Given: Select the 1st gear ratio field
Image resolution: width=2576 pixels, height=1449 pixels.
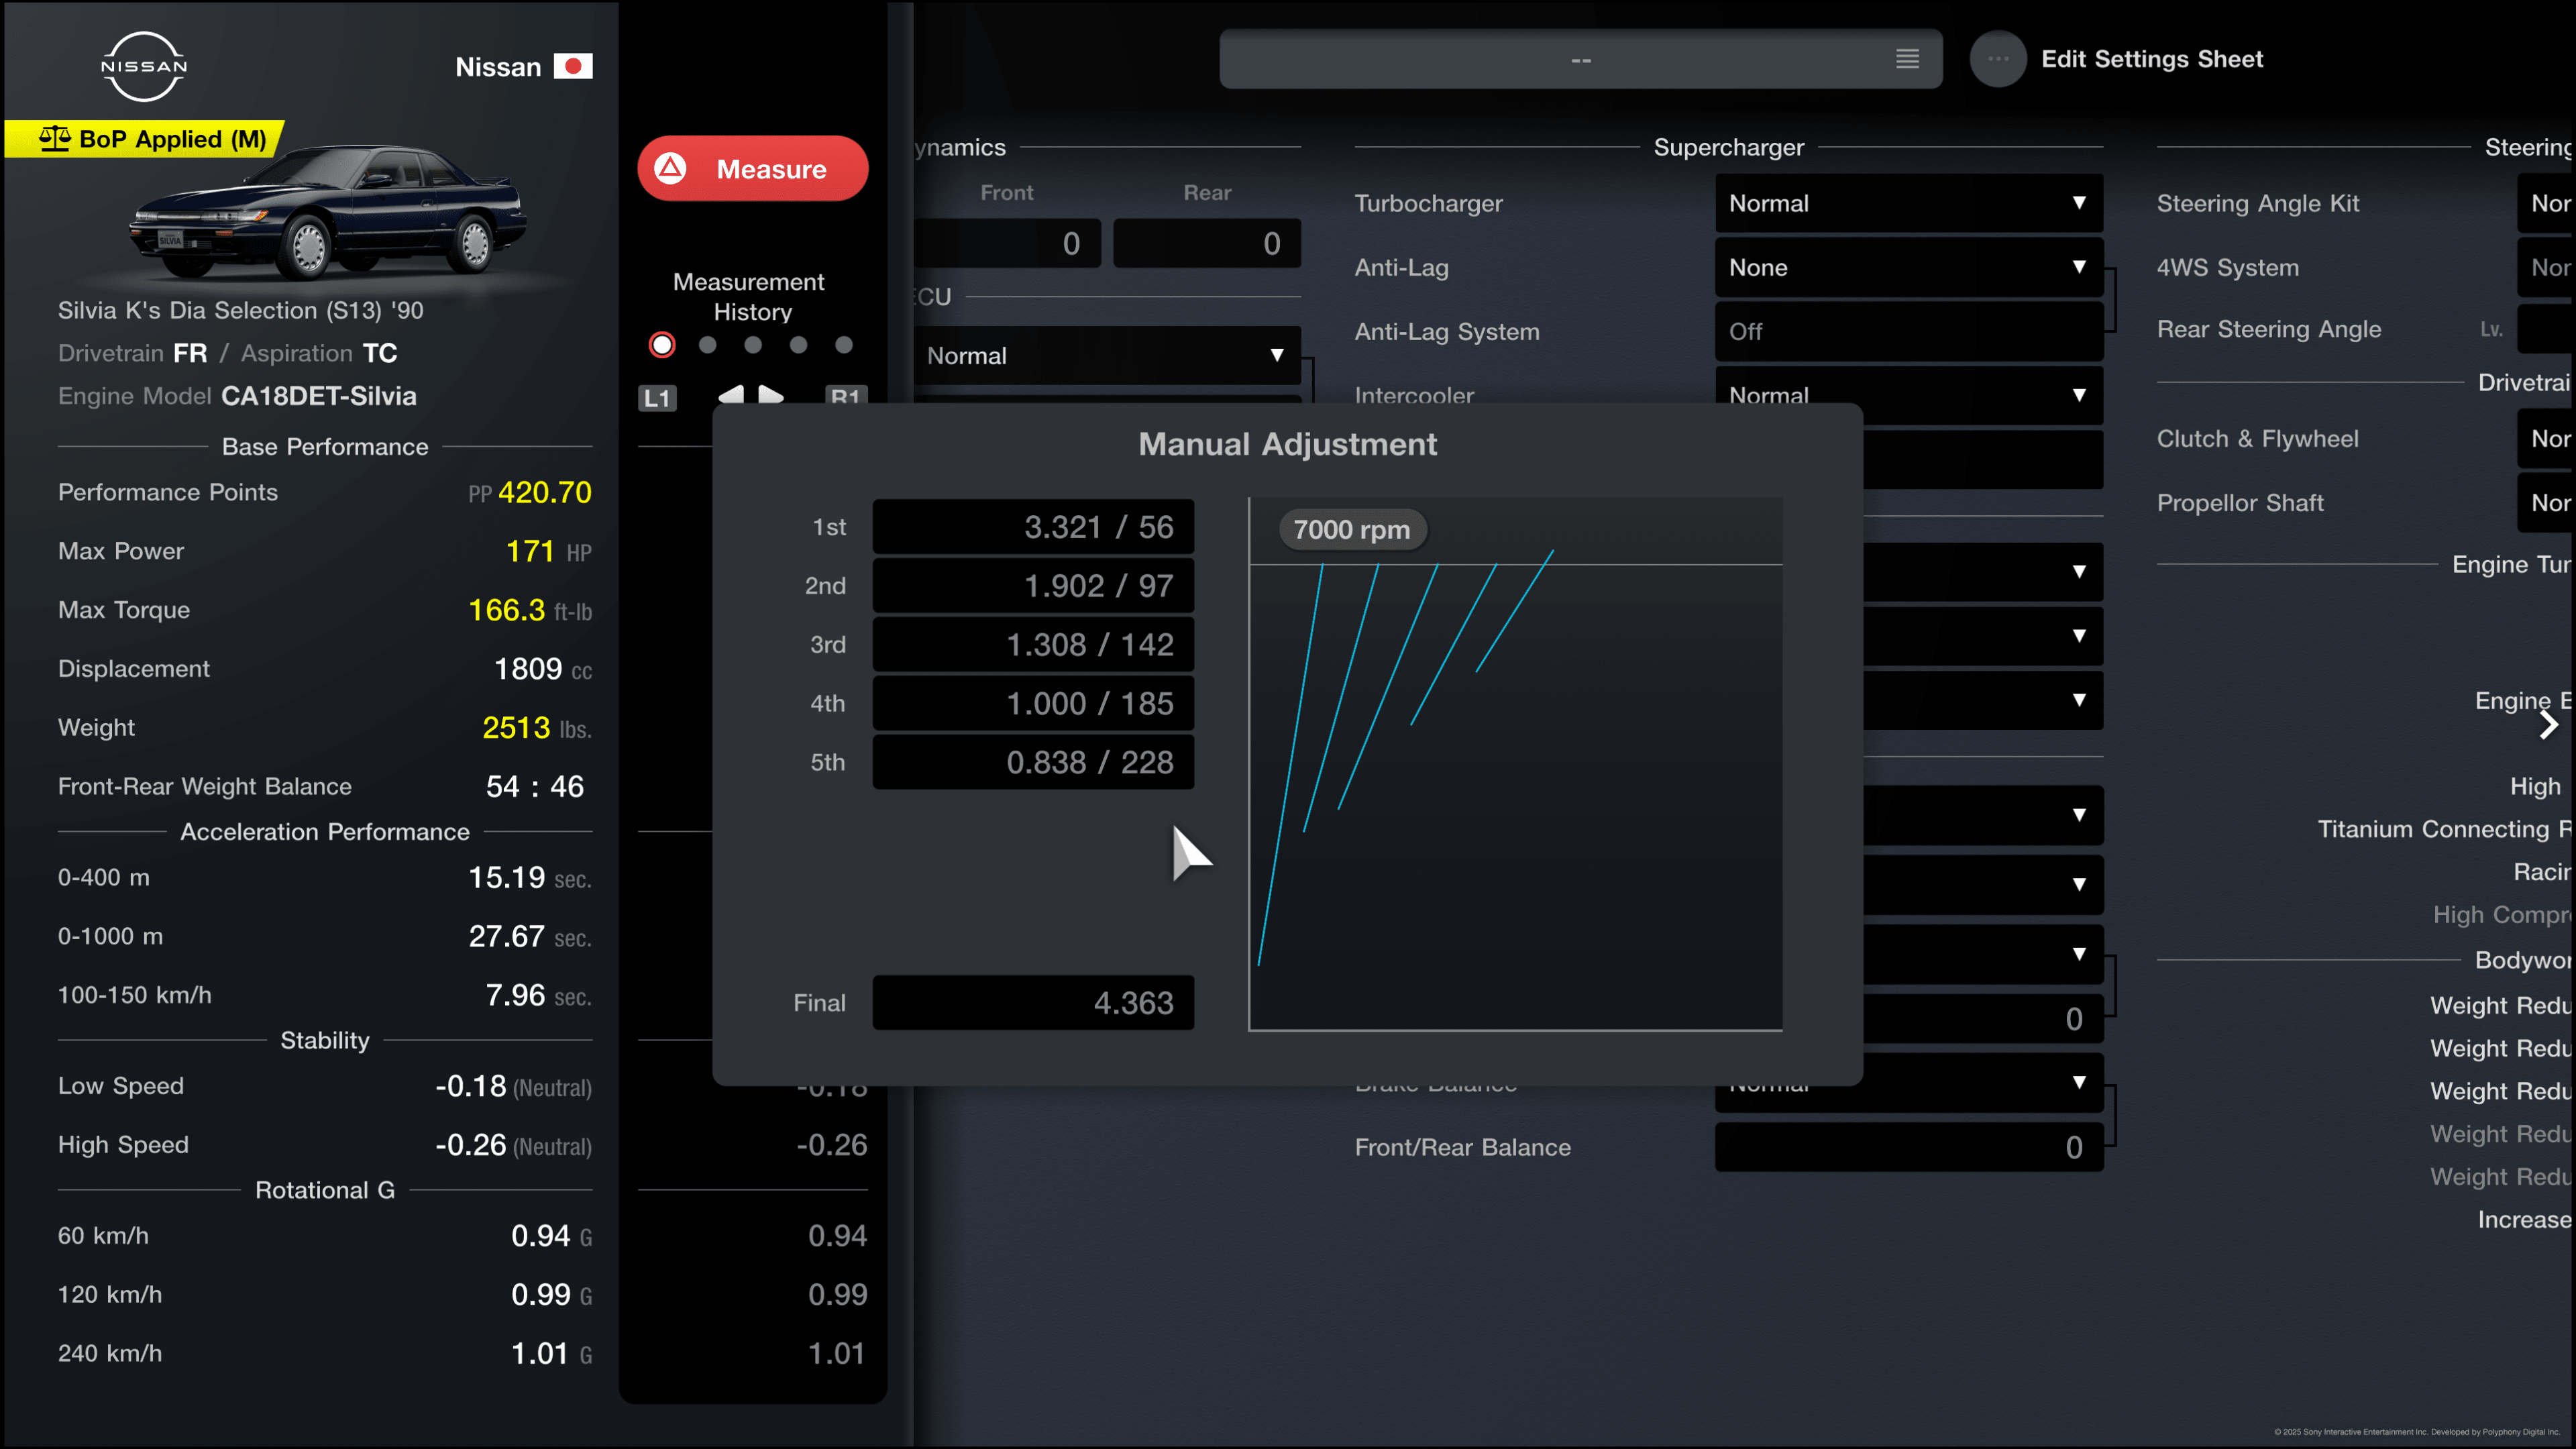Looking at the screenshot, I should [1033, 527].
